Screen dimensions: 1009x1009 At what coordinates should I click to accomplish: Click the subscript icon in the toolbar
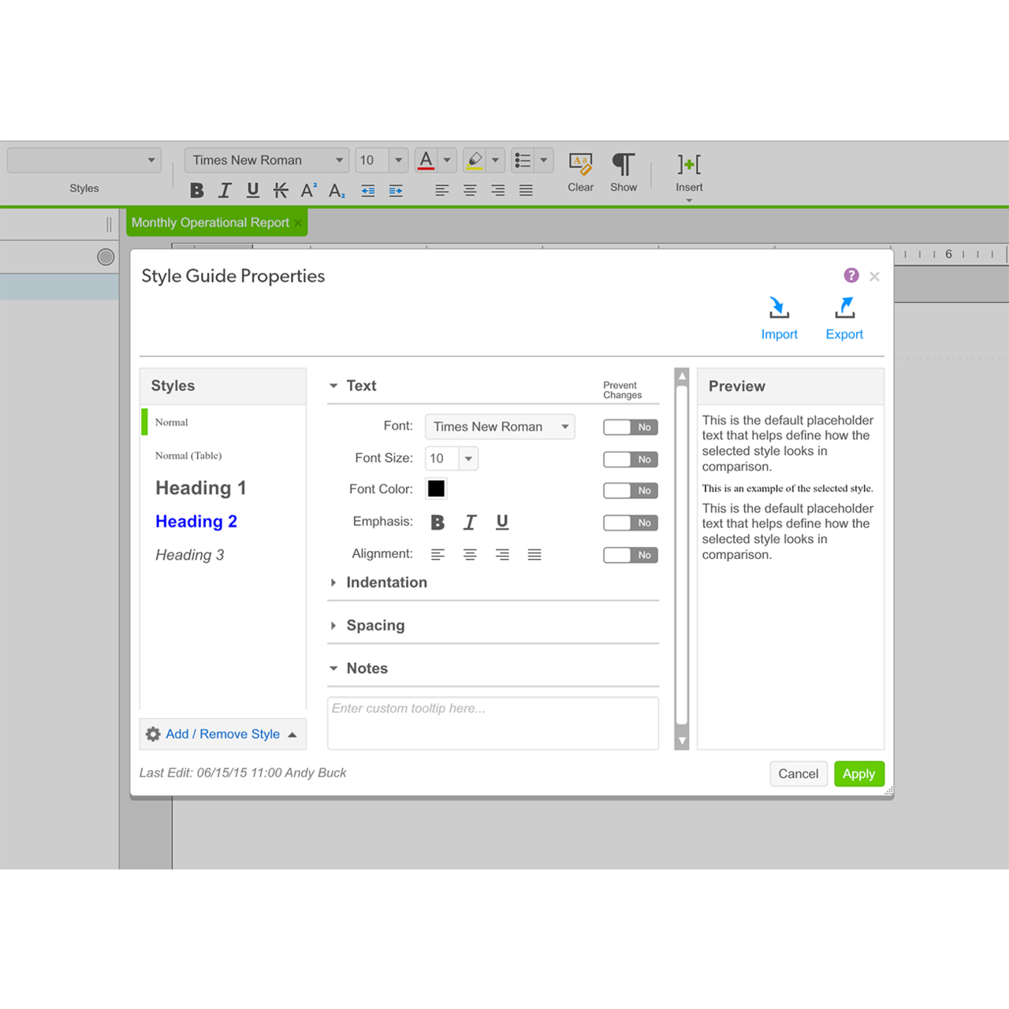tap(336, 190)
